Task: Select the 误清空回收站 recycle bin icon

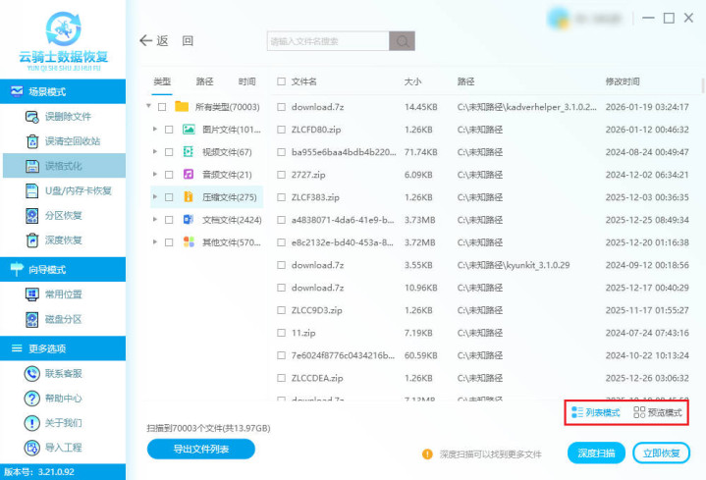Action: (32, 141)
